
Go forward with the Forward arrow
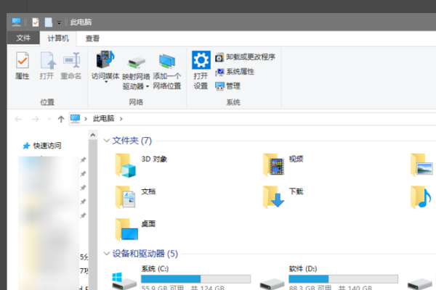coord(36,119)
